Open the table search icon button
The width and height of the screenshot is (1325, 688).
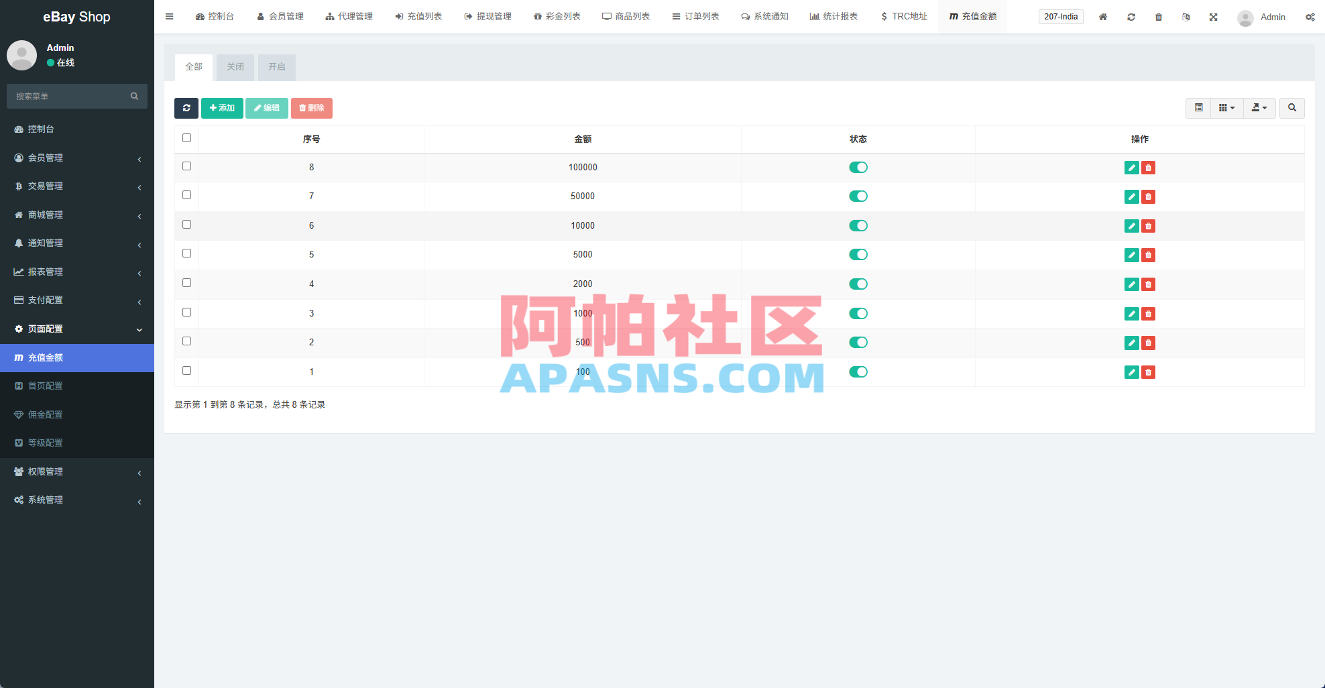click(x=1292, y=108)
